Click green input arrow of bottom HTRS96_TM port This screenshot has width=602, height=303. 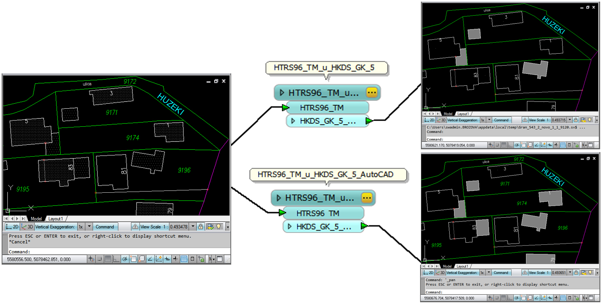(x=282, y=213)
